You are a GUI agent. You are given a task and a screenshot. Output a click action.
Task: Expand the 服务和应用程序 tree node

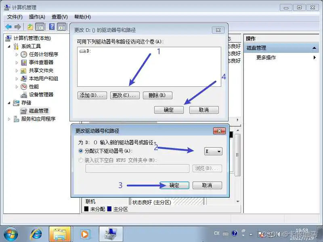8,119
